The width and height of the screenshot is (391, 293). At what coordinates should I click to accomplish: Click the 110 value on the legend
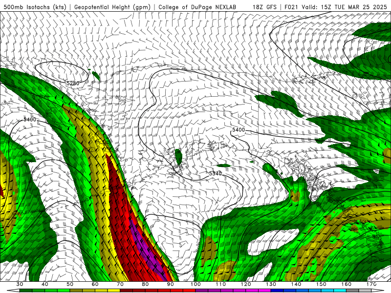pos(221,284)
